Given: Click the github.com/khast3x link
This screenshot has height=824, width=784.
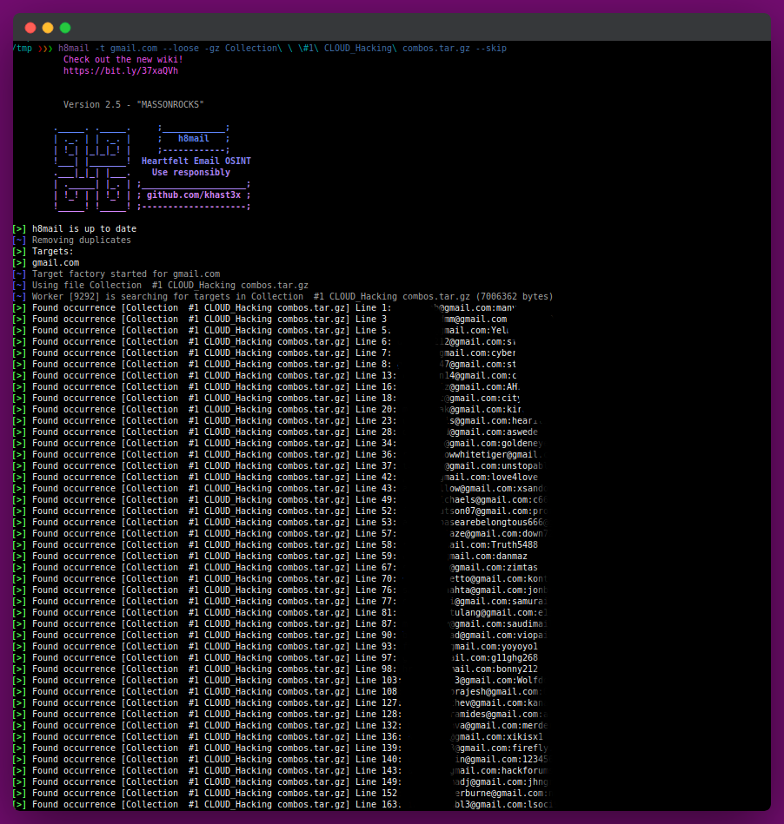Looking at the screenshot, I should [x=194, y=195].
